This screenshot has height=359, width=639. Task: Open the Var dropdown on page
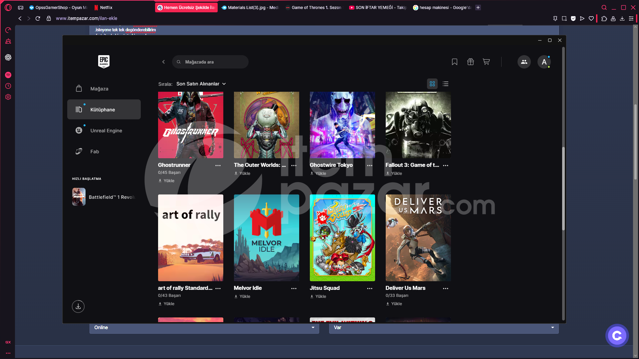click(444, 328)
